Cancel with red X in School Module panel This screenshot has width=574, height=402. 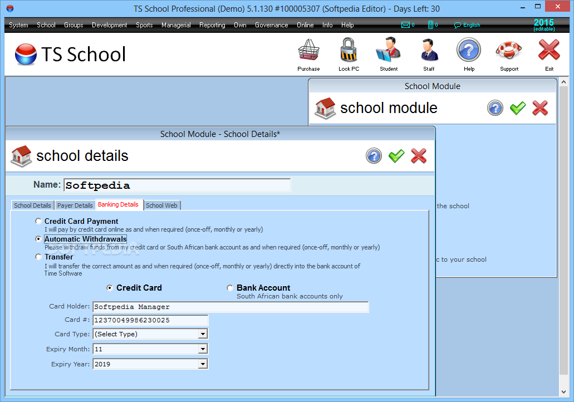pyautogui.click(x=540, y=108)
